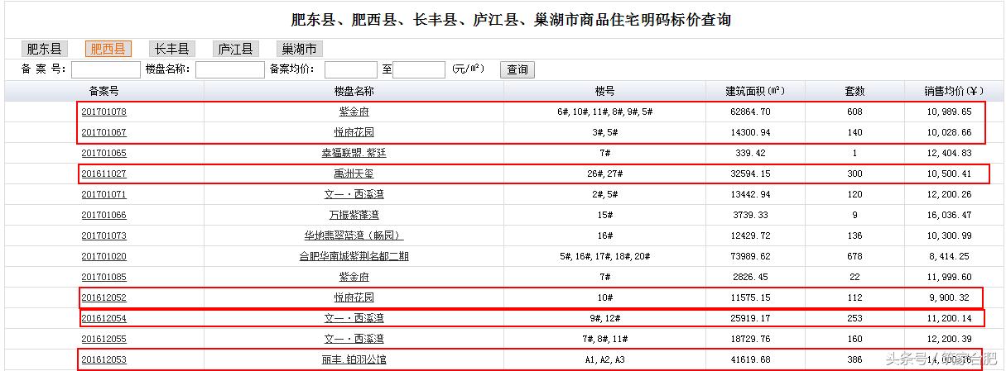Screen dimensions: 1006x371
Task: Click the 楼号 column header
Action: pyautogui.click(x=604, y=91)
